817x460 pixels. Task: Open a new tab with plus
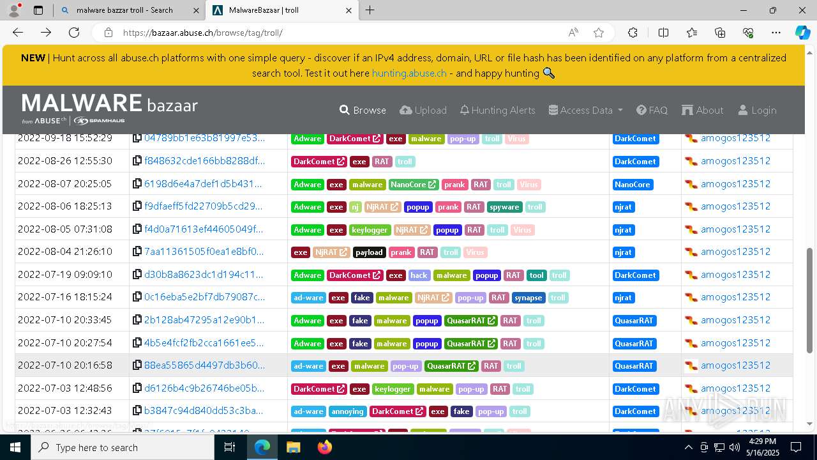coord(370,10)
